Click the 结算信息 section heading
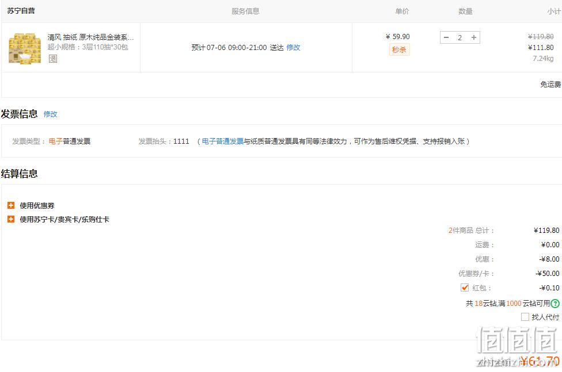This screenshot has width=562, height=372. 20,174
